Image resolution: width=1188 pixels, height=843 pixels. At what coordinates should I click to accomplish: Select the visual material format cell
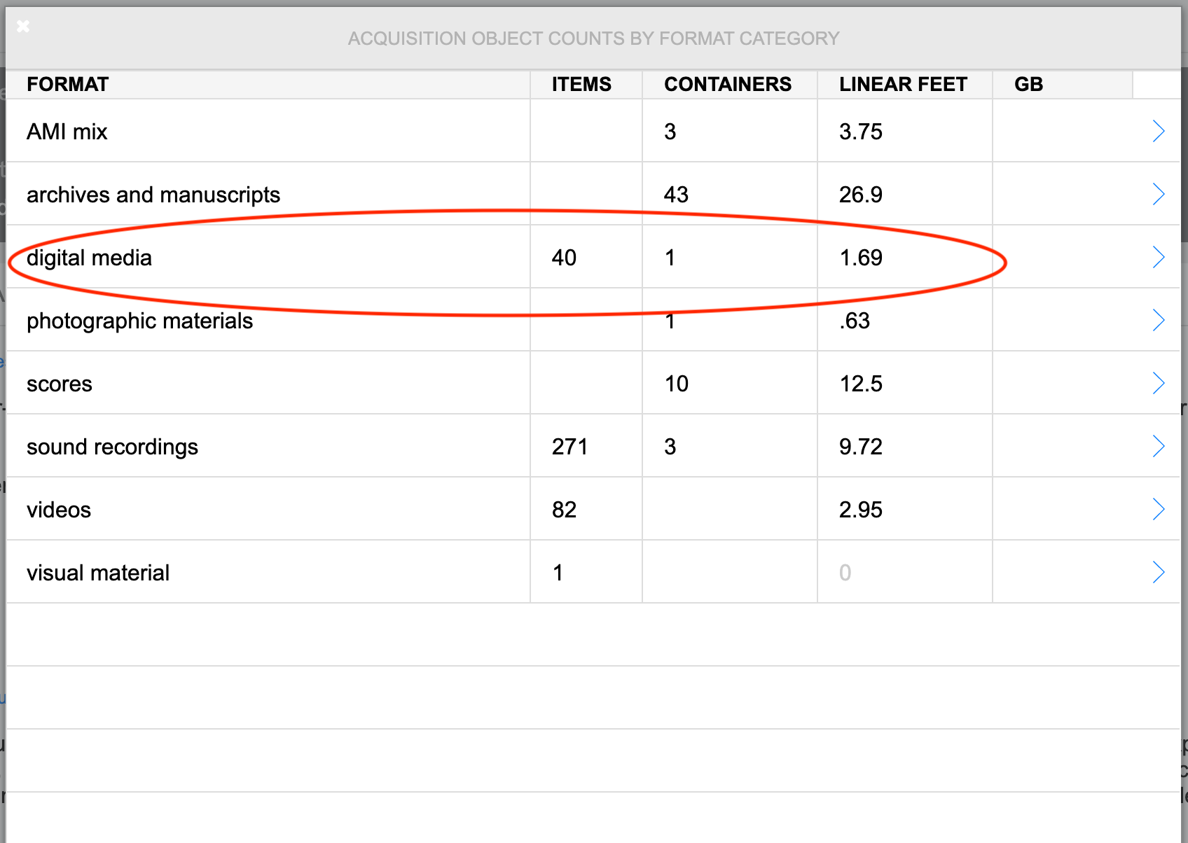268,572
